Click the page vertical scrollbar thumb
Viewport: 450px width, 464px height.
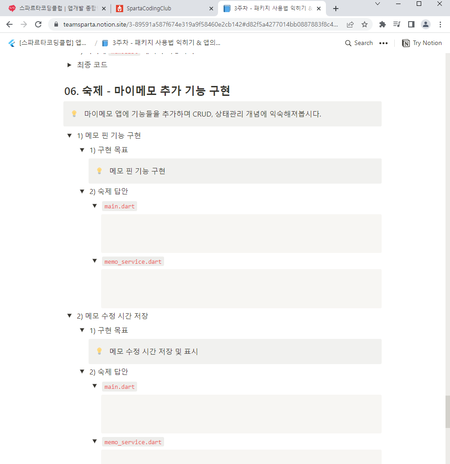pos(448,412)
